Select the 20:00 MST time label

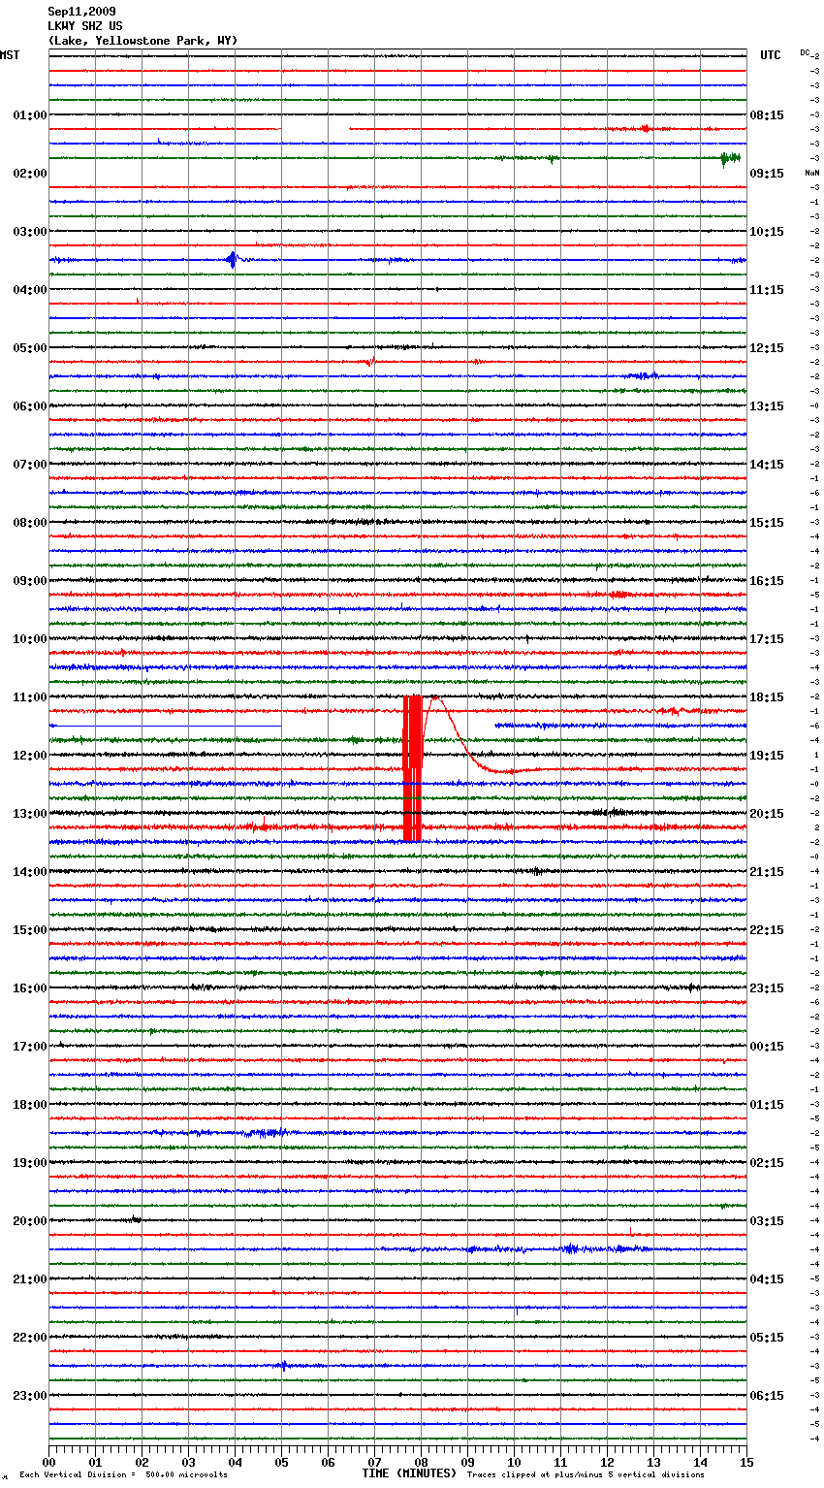[30, 1221]
